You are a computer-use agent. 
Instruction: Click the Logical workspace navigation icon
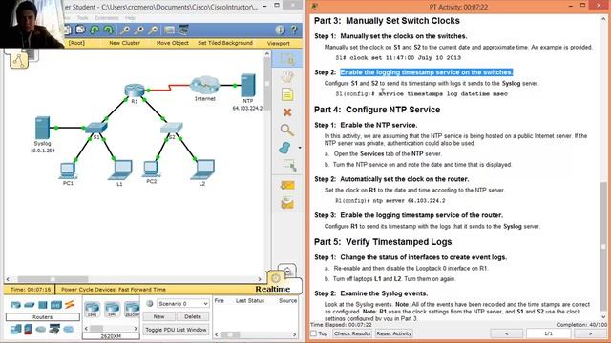pyautogui.click(x=19, y=60)
